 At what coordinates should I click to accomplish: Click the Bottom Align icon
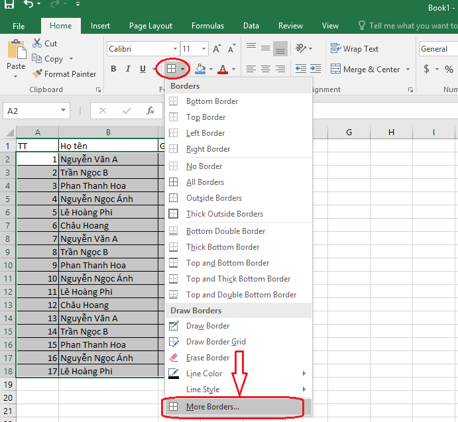tap(280, 48)
